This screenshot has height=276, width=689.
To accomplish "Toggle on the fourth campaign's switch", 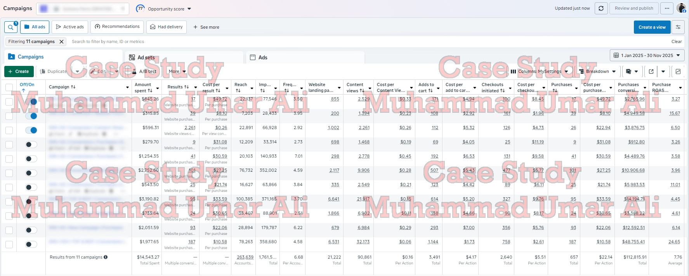I will [x=31, y=145].
